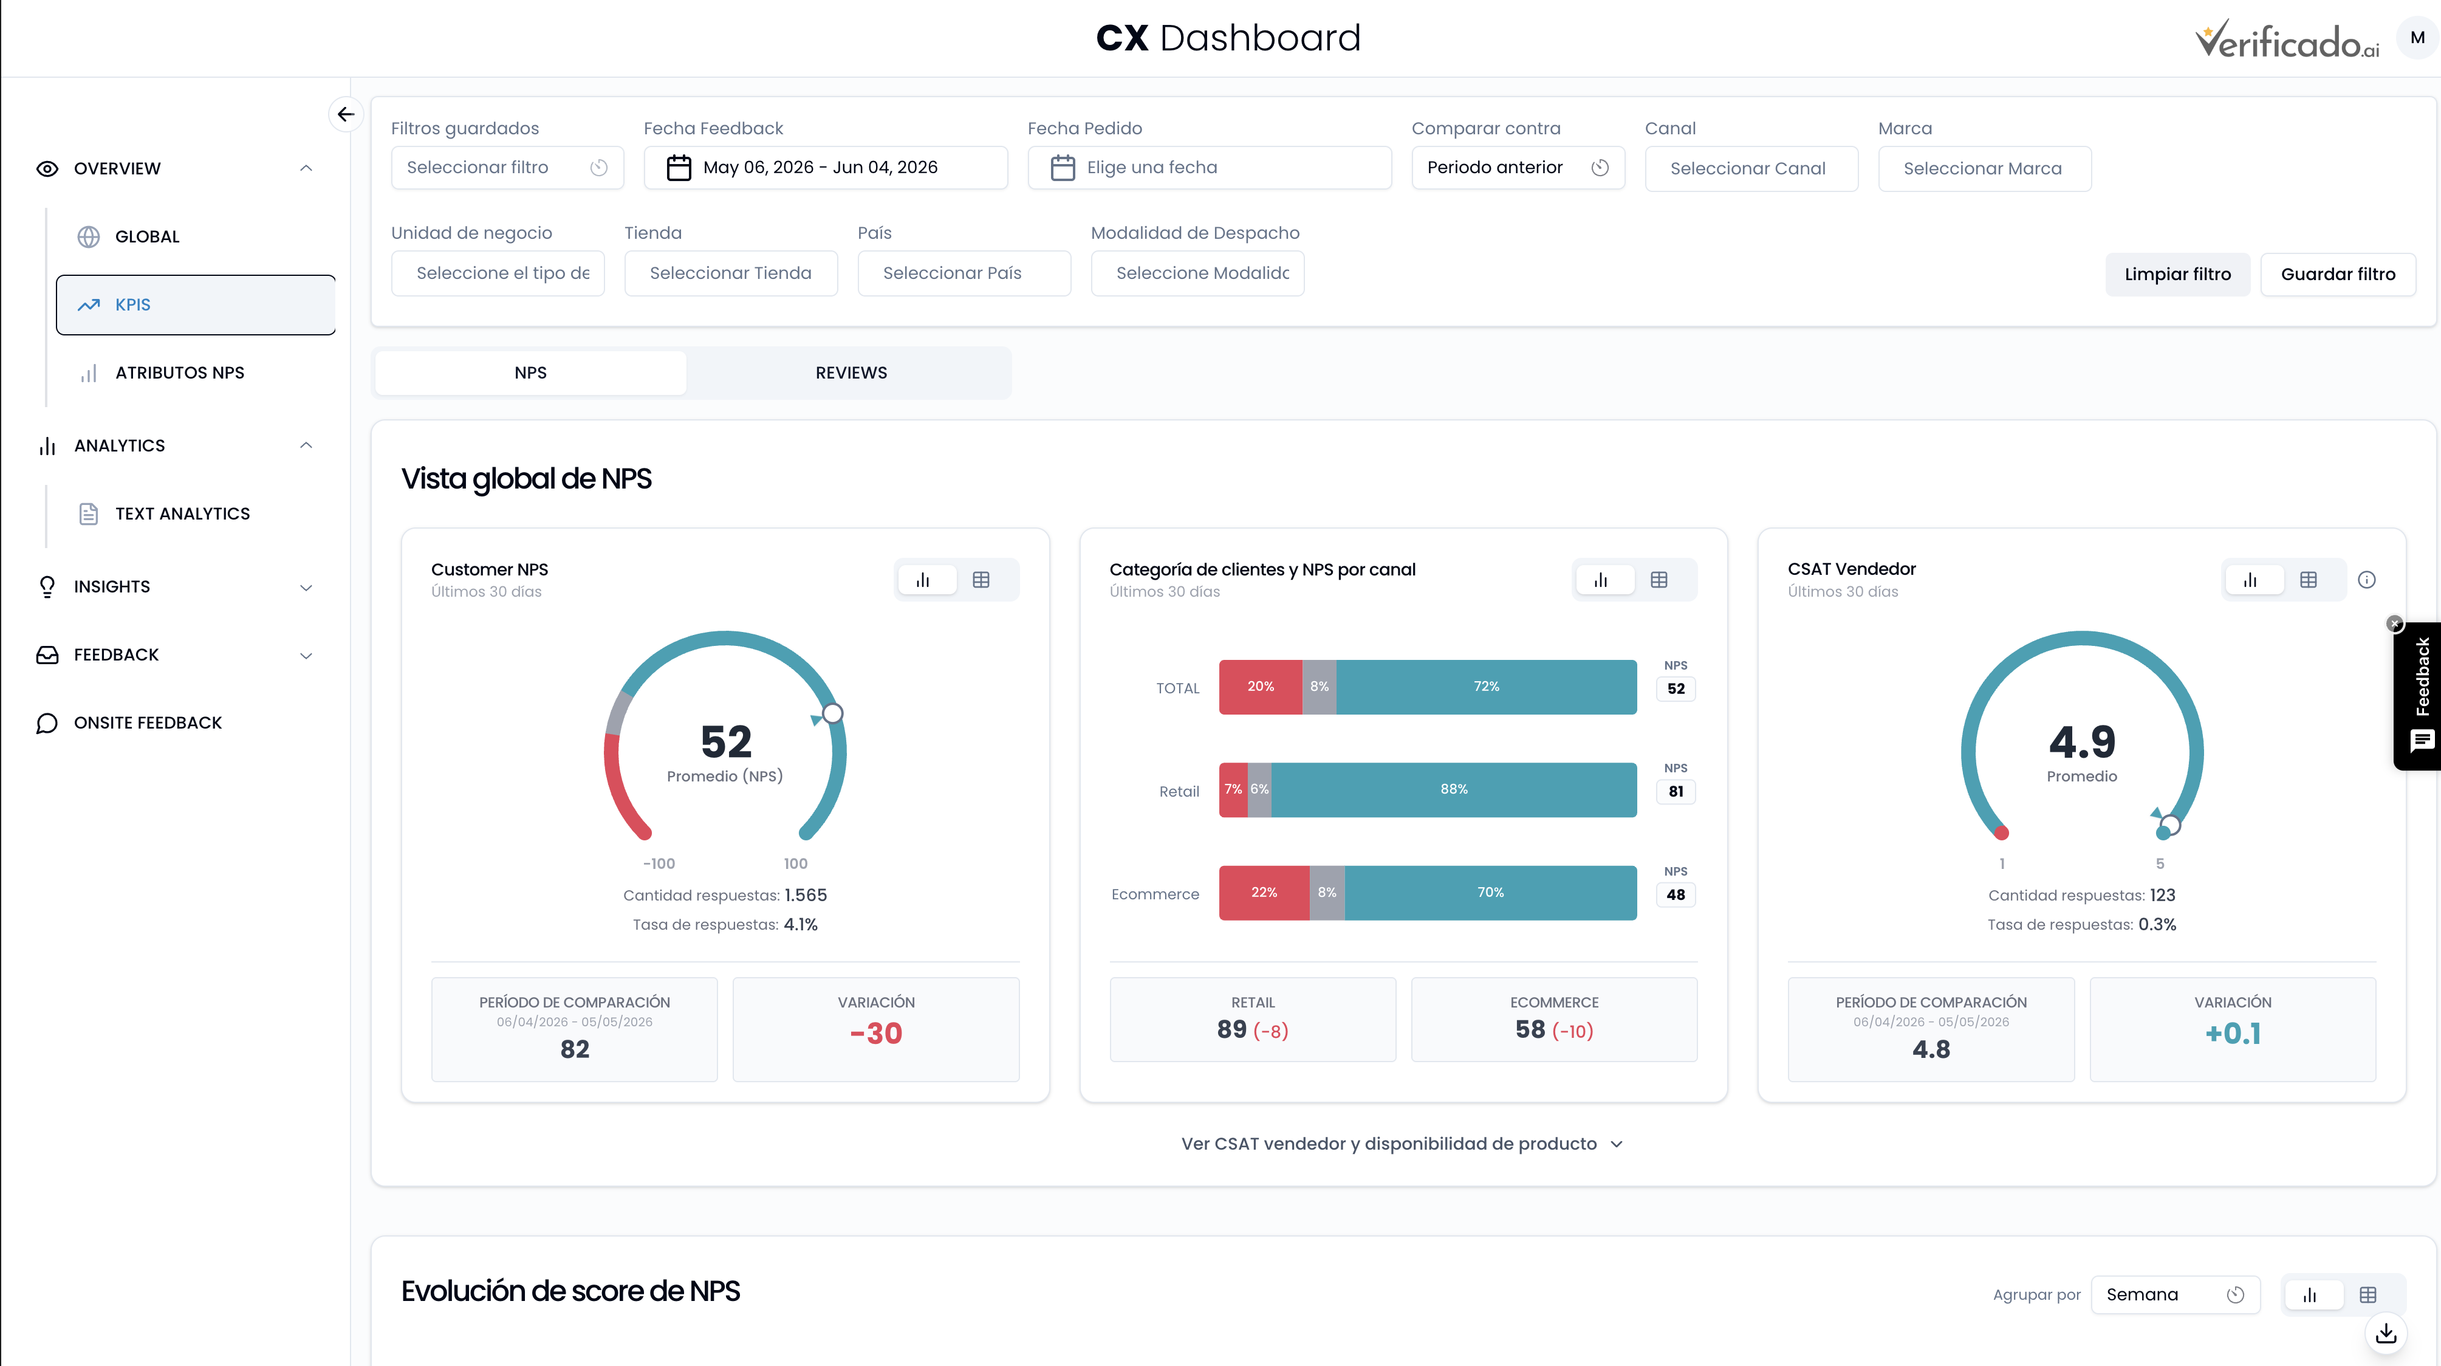This screenshot has height=1366, width=2441.
Task: Click the Overview eye icon
Action: coord(47,169)
